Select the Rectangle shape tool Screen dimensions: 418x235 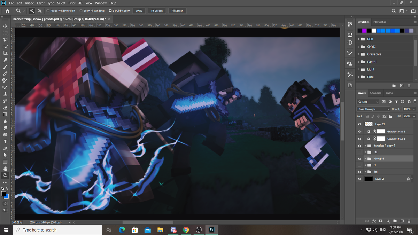point(5,162)
